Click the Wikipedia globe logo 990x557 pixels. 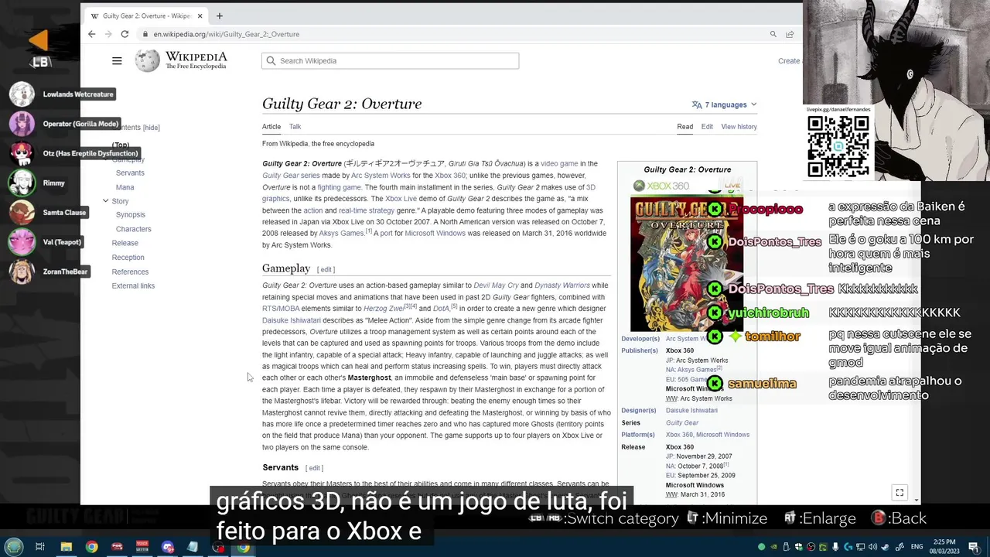pyautogui.click(x=147, y=61)
